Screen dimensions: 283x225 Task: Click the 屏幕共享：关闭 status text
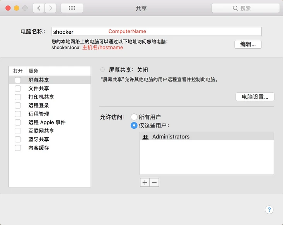click(x=128, y=70)
